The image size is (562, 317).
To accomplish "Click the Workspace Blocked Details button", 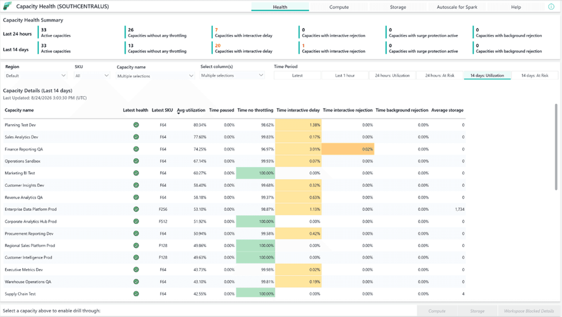I will coord(529,311).
